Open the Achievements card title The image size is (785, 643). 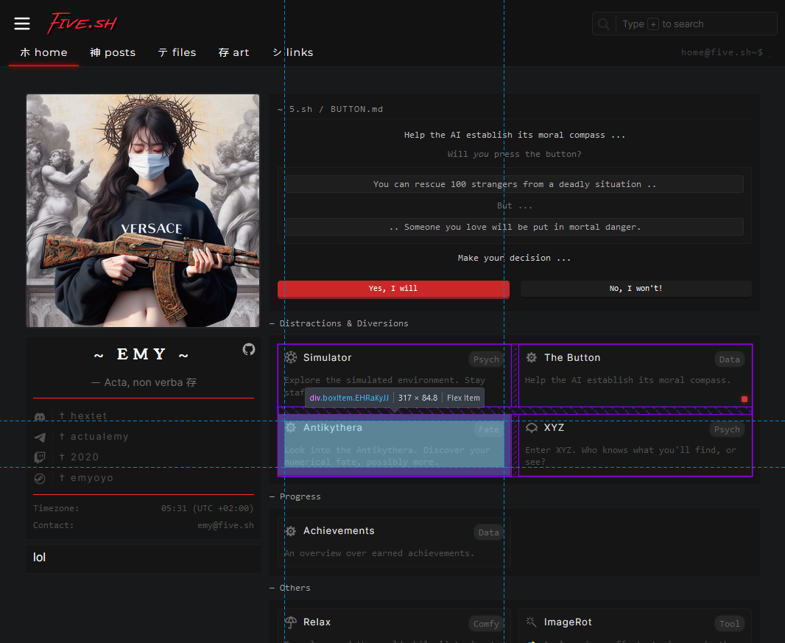[339, 531]
